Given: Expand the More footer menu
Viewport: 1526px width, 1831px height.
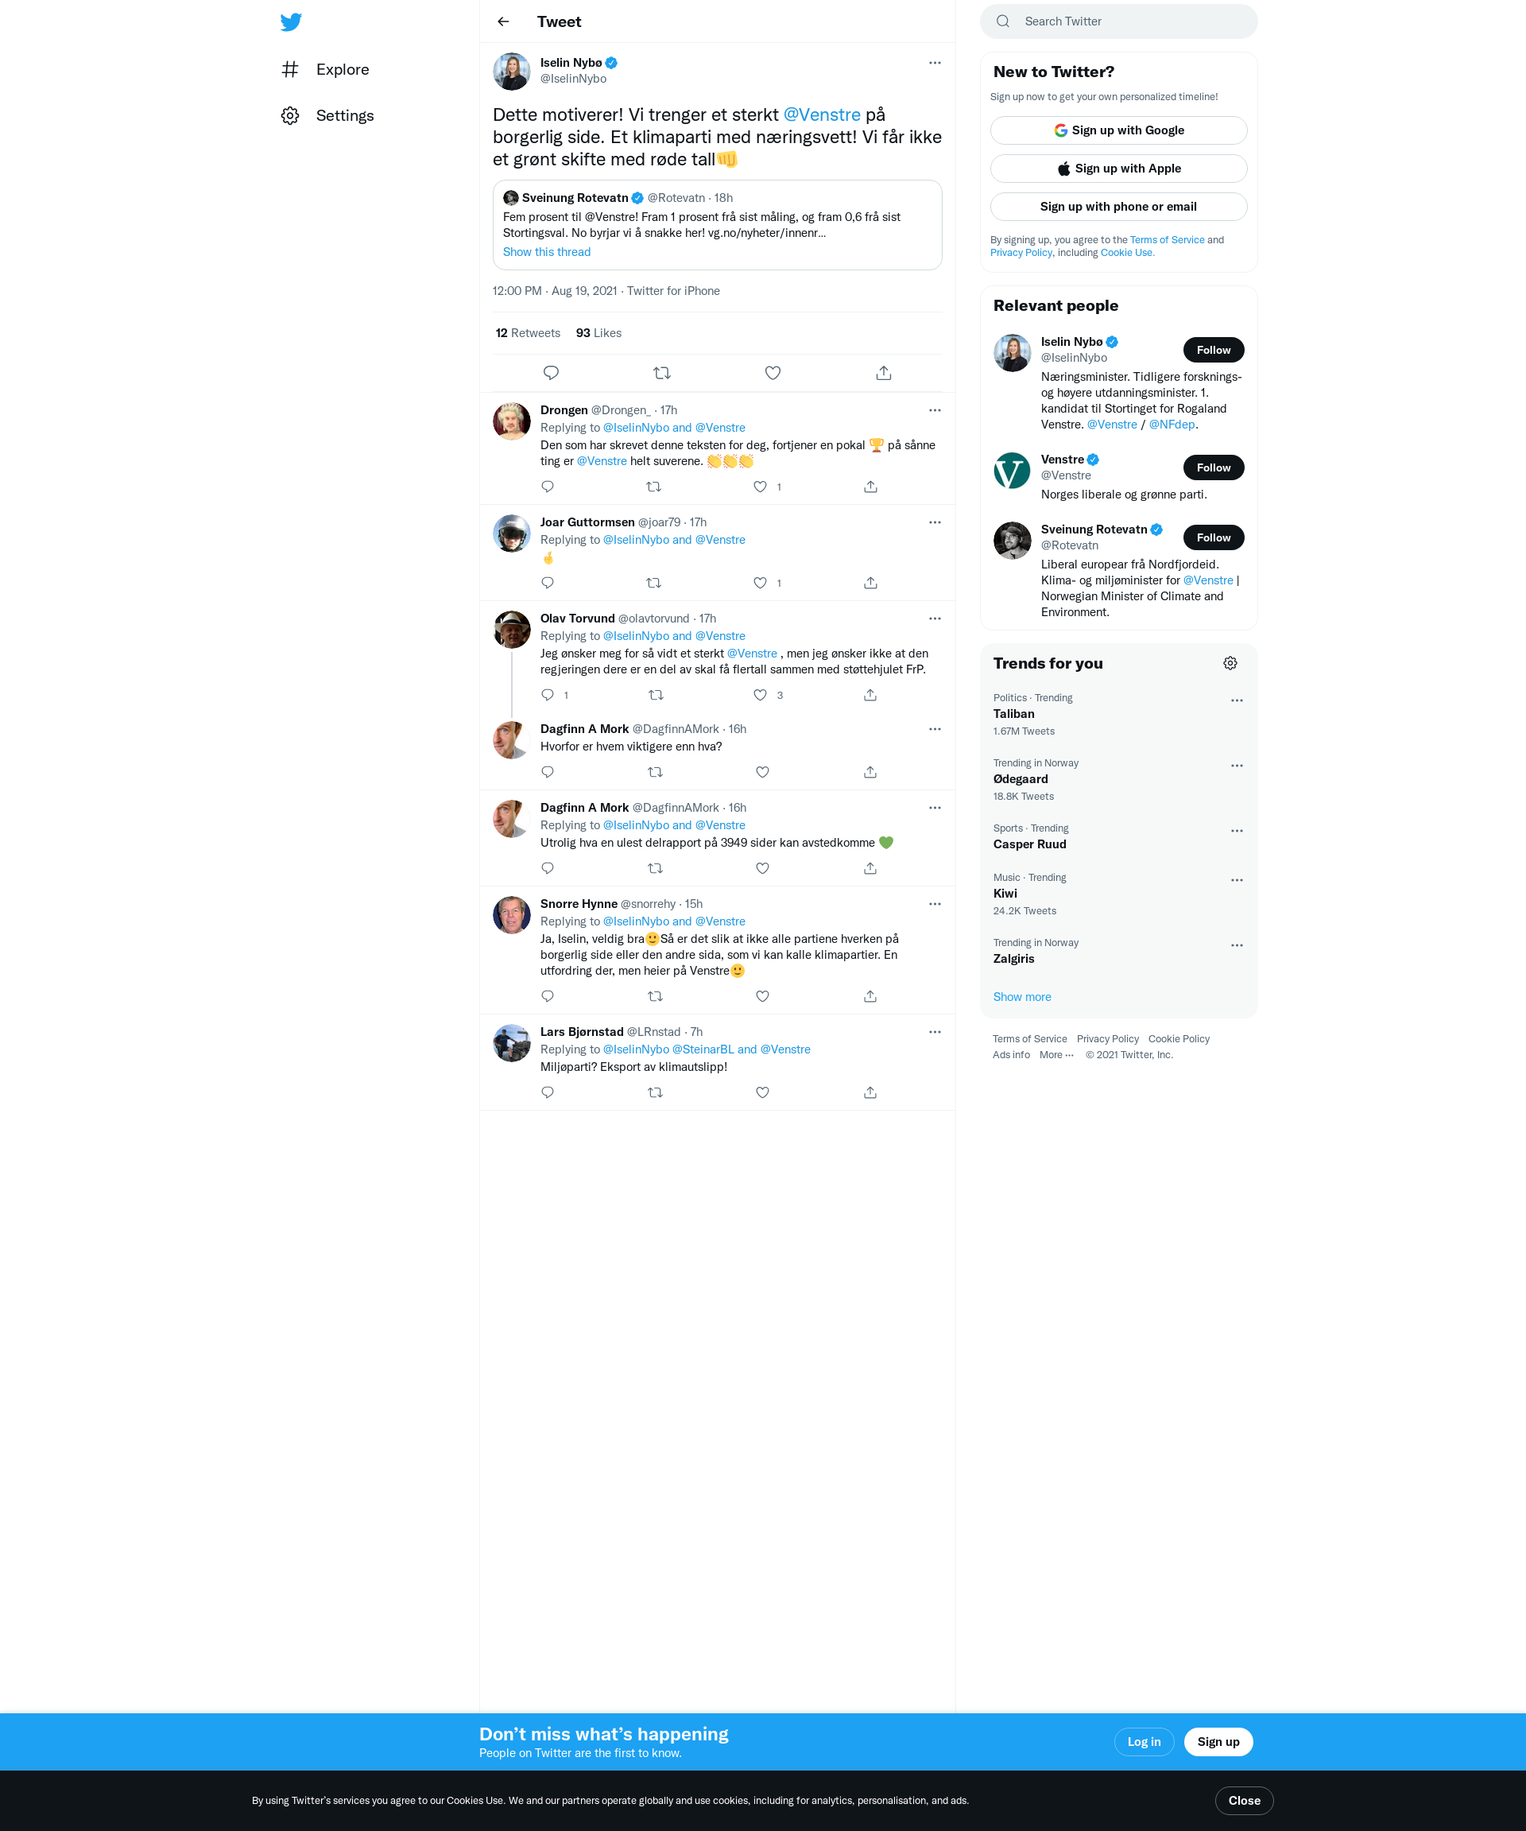Looking at the screenshot, I should click(1056, 1055).
